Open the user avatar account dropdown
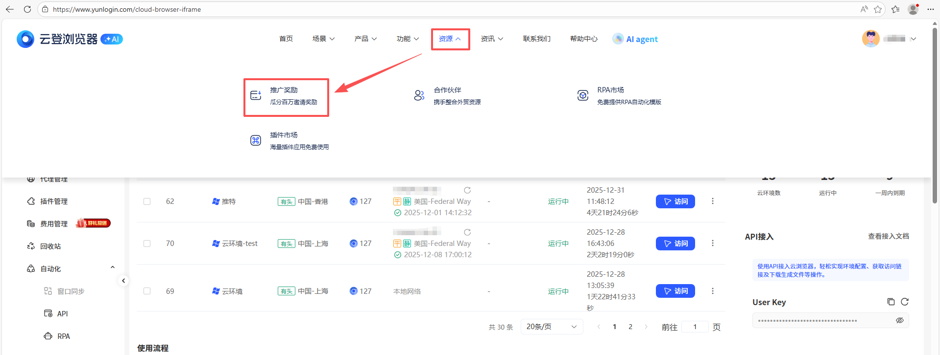 click(889, 39)
